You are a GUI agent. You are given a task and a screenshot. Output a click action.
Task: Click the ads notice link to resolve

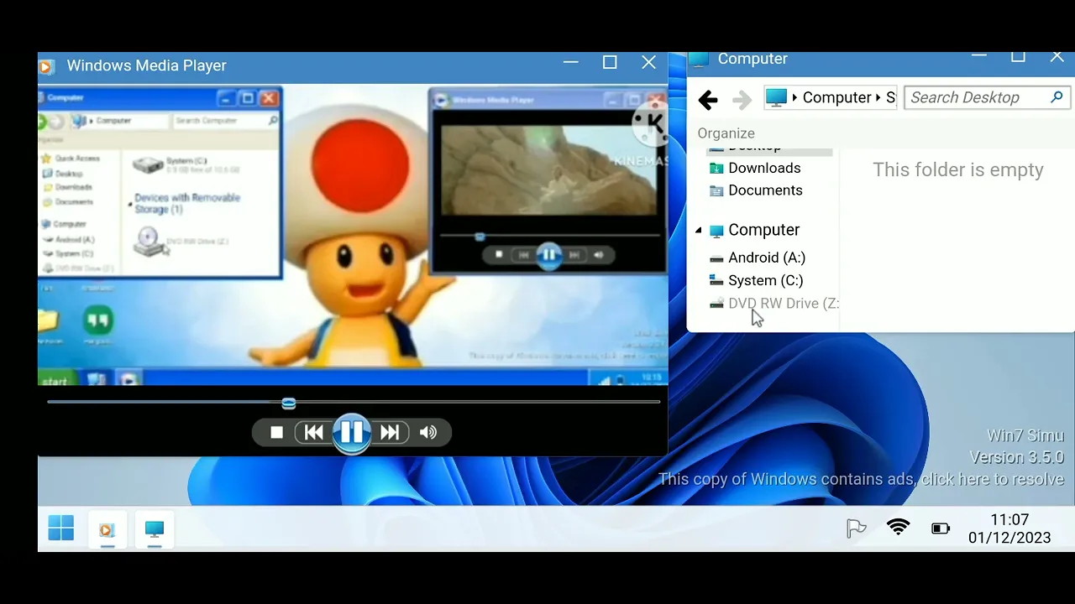tap(861, 479)
